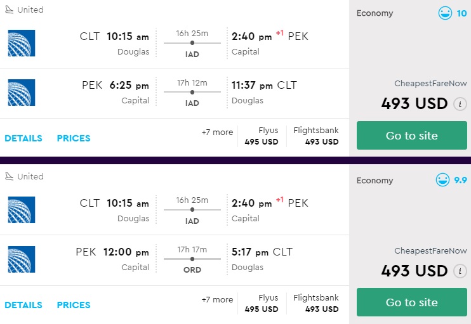Expand the +7 more providers in first result
This screenshot has height=324, width=471.
coord(217,133)
